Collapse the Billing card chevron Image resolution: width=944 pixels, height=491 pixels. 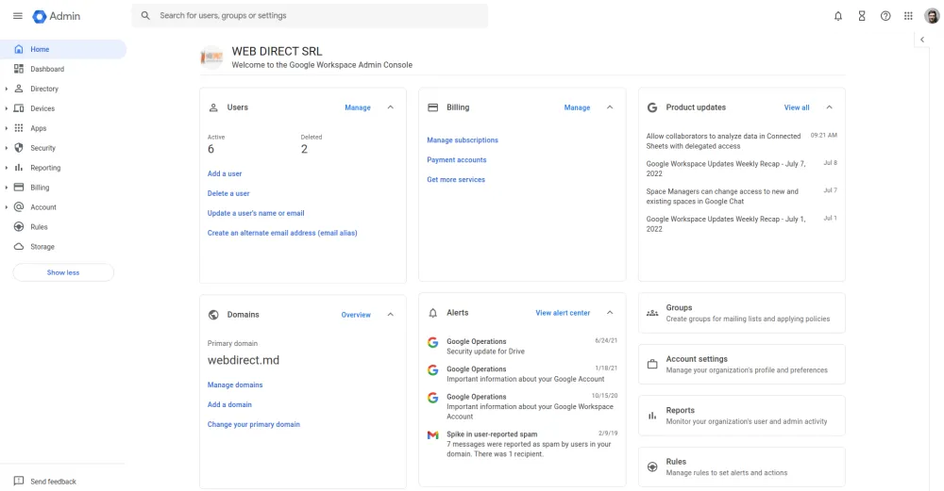pos(610,107)
